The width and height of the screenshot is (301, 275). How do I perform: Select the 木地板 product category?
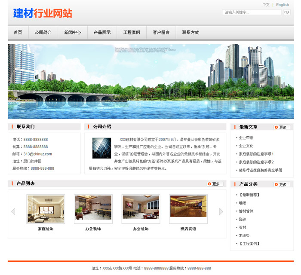coord(244,235)
